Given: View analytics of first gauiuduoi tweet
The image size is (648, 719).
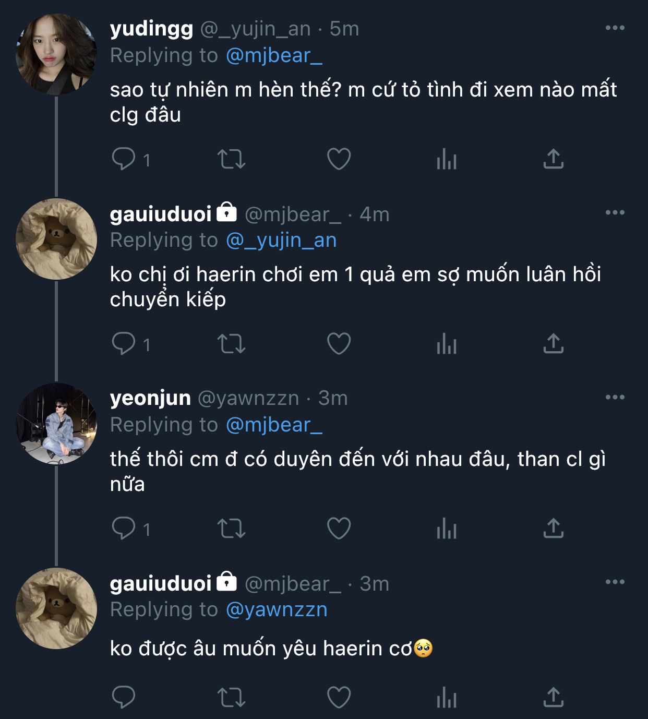Looking at the screenshot, I should click(x=446, y=344).
